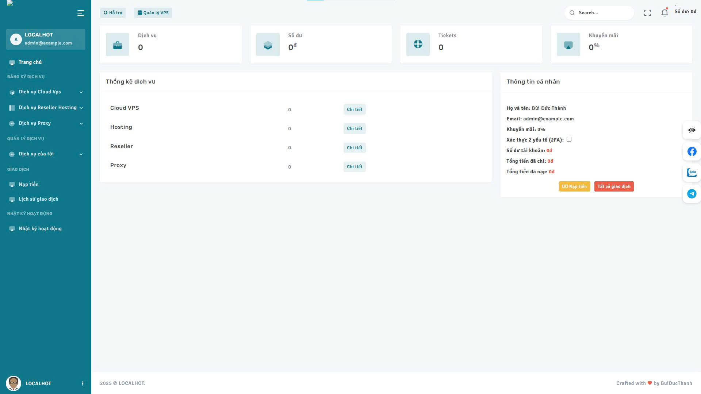The image size is (701, 394).
Task: Click the layout icon beside Dịch vụ Reseller Hosting
Action: click(12, 108)
